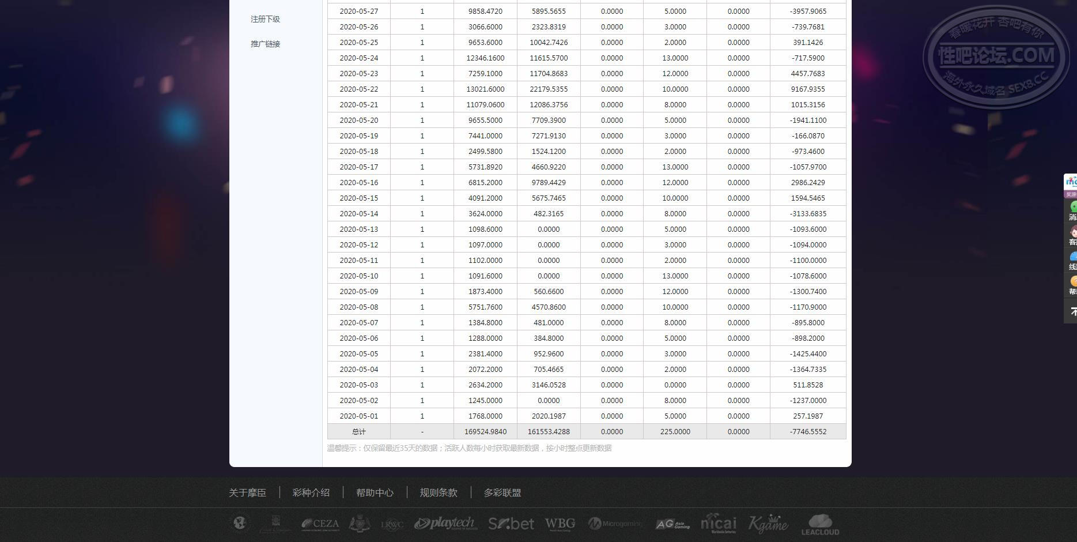
Task: Click the value 3146.0528
Action: 549,385
